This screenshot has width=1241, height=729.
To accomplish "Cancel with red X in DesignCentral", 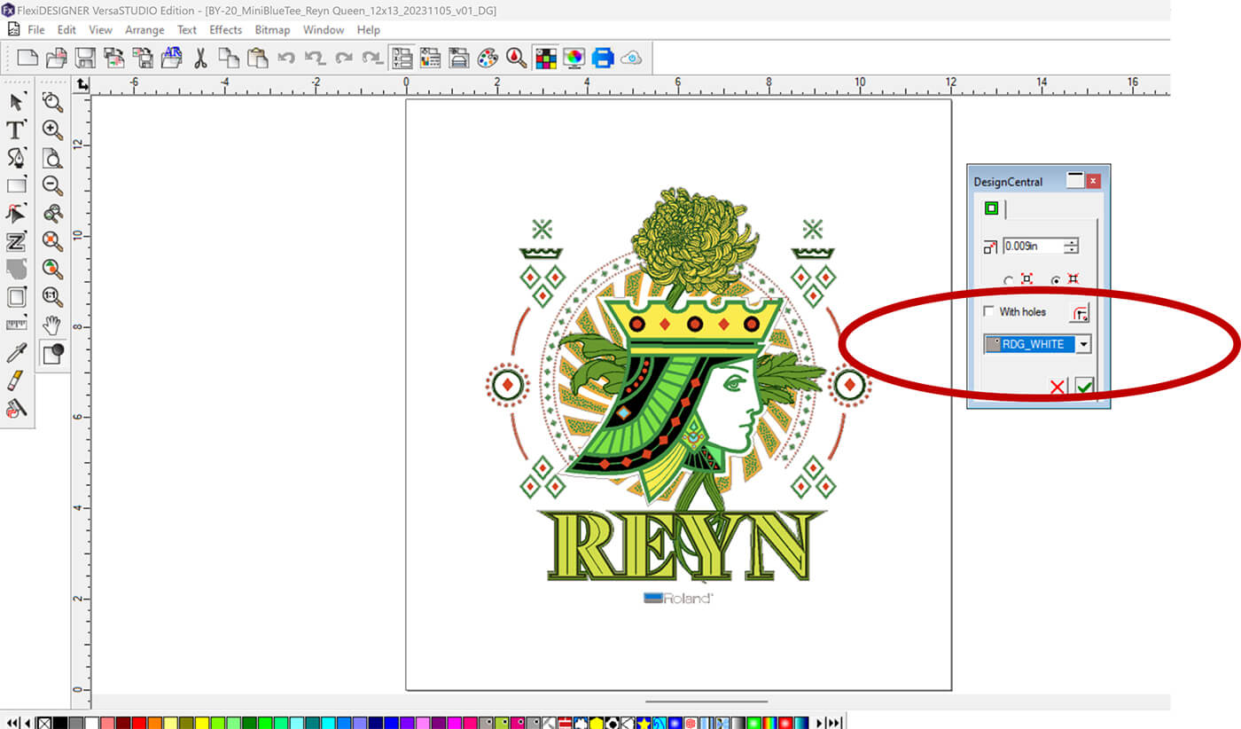I will pos(1058,387).
